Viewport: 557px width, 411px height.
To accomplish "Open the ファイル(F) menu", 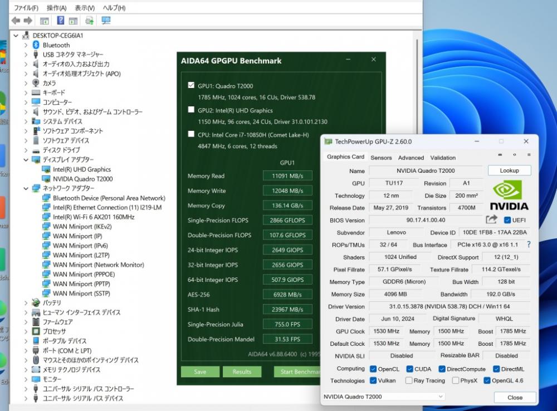I will point(26,8).
